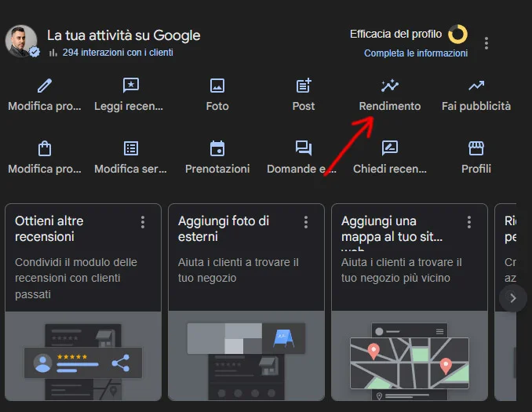Open Prenotazioni calendar icon
The height and width of the screenshot is (412, 532).
coord(217,148)
